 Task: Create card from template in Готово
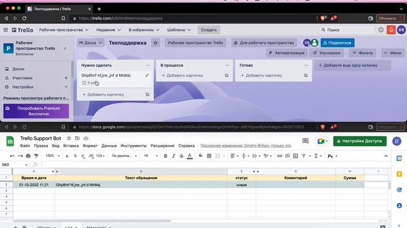point(306,75)
